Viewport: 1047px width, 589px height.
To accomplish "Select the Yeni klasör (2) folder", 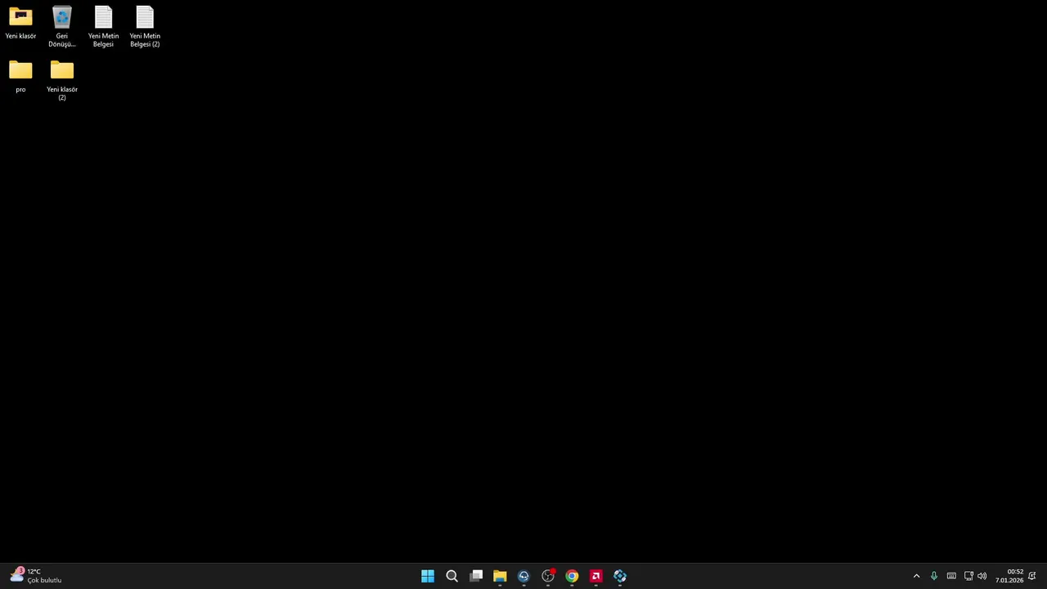I will click(61, 80).
